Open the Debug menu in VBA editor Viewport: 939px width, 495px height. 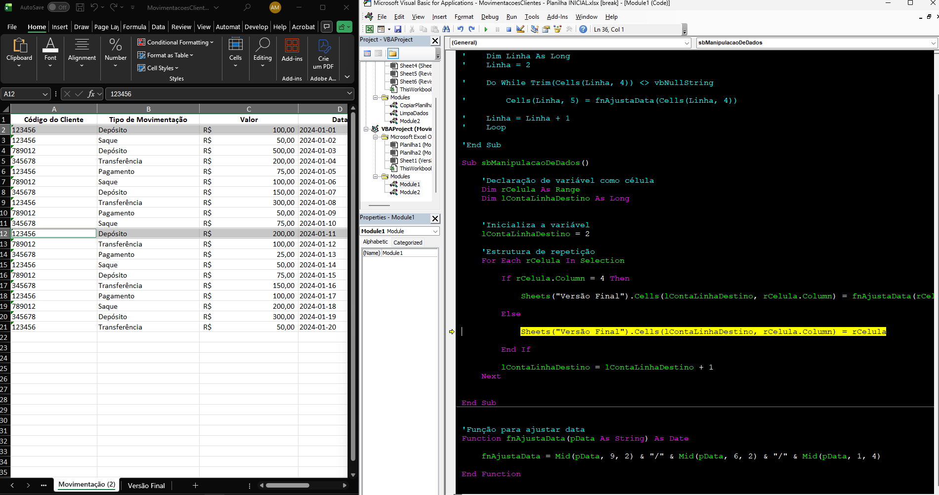(x=489, y=17)
